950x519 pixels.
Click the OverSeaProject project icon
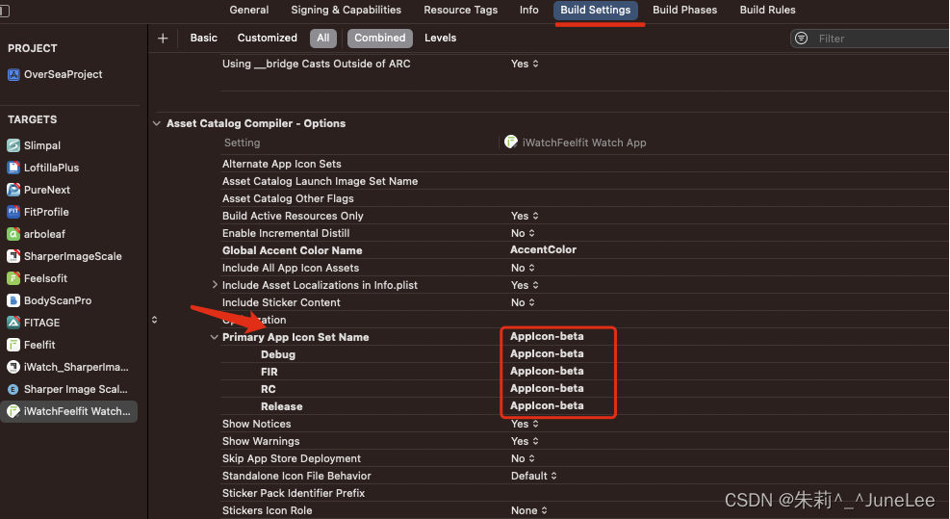pos(13,74)
